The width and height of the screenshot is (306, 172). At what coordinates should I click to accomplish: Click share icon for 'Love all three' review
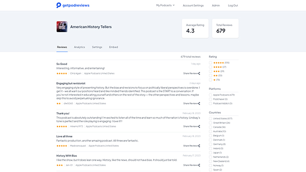(199, 146)
